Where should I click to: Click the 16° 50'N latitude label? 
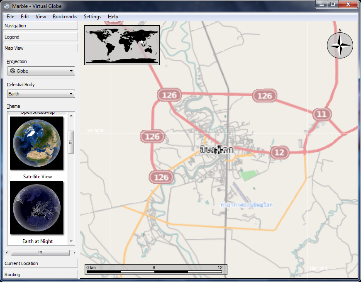pyautogui.click(x=95, y=131)
